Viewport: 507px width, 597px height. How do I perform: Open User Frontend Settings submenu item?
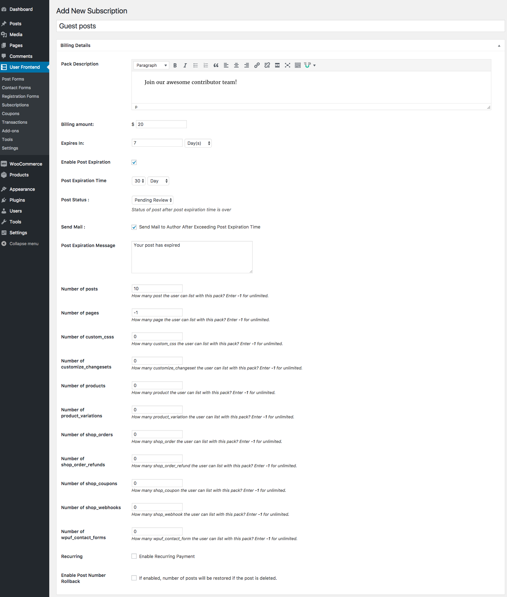click(x=10, y=148)
